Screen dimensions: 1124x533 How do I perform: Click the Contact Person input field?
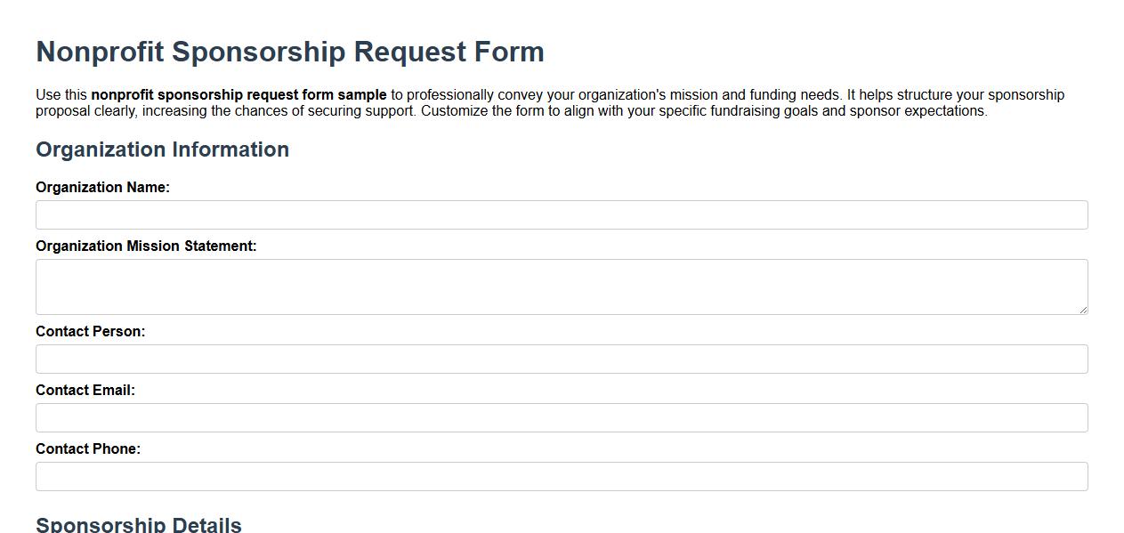pos(561,359)
